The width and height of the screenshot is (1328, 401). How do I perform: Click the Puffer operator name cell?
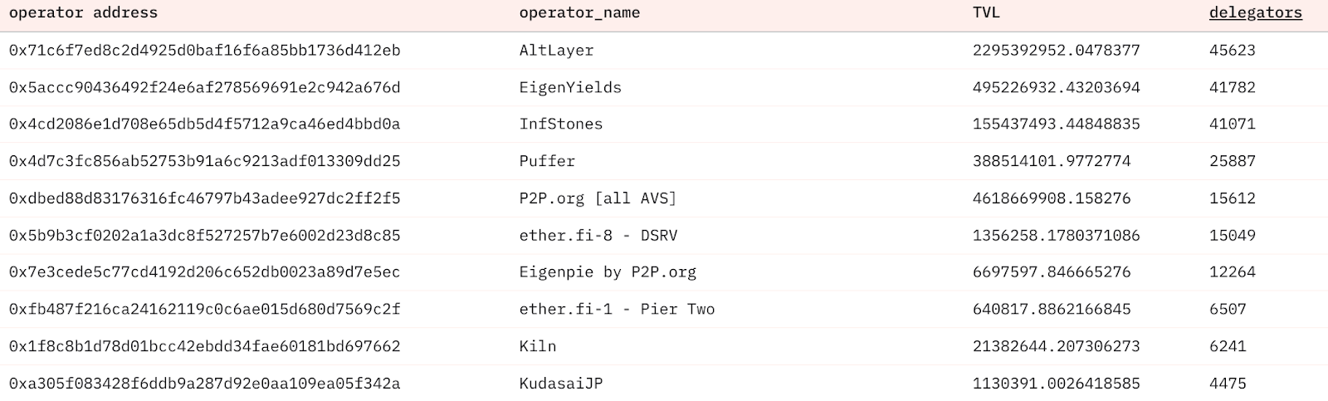pyautogui.click(x=547, y=161)
